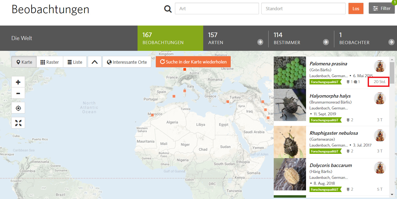Open the Rhaphigaster nebulosa bug photo
This screenshot has width=397, height=199.
coord(290,142)
